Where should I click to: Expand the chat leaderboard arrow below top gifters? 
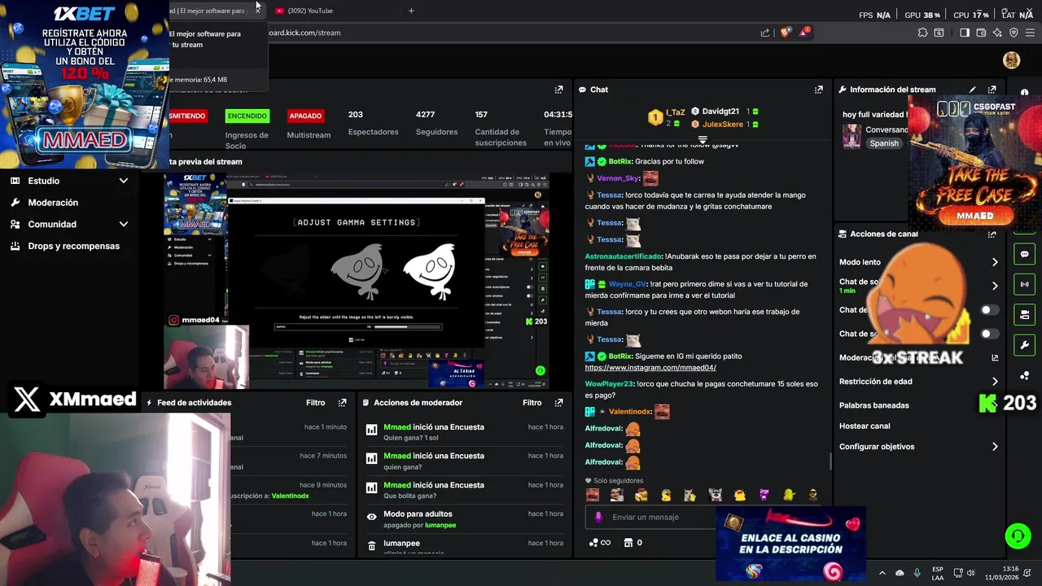click(x=703, y=140)
